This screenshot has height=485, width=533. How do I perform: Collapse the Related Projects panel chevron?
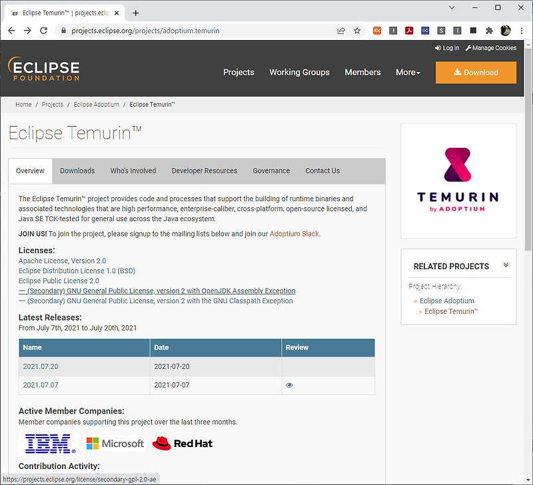(506, 263)
